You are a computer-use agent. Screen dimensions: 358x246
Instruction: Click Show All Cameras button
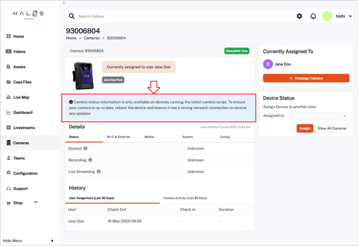(332, 129)
